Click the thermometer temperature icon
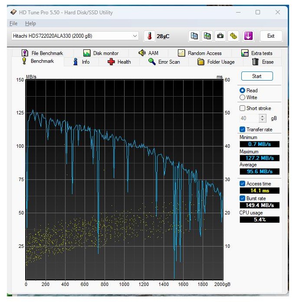Screen dimensions: 296x302 149,36
